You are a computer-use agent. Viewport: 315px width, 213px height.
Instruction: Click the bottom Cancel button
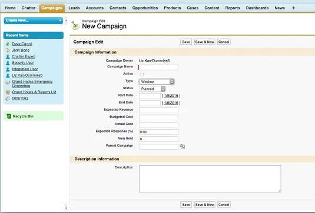[x=224, y=205]
